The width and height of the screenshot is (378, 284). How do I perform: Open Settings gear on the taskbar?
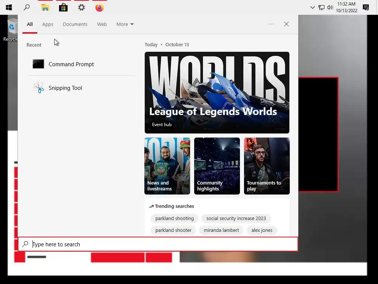point(82,7)
